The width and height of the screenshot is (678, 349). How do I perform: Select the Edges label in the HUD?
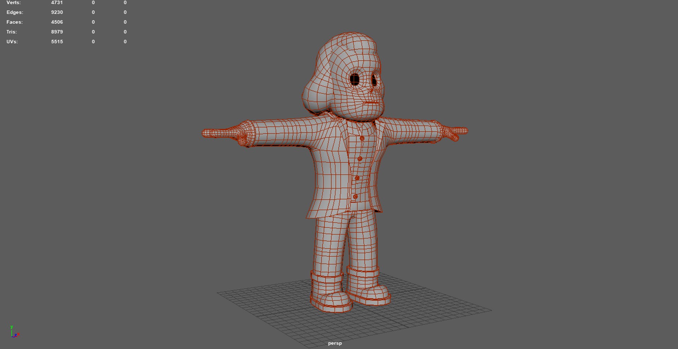15,12
